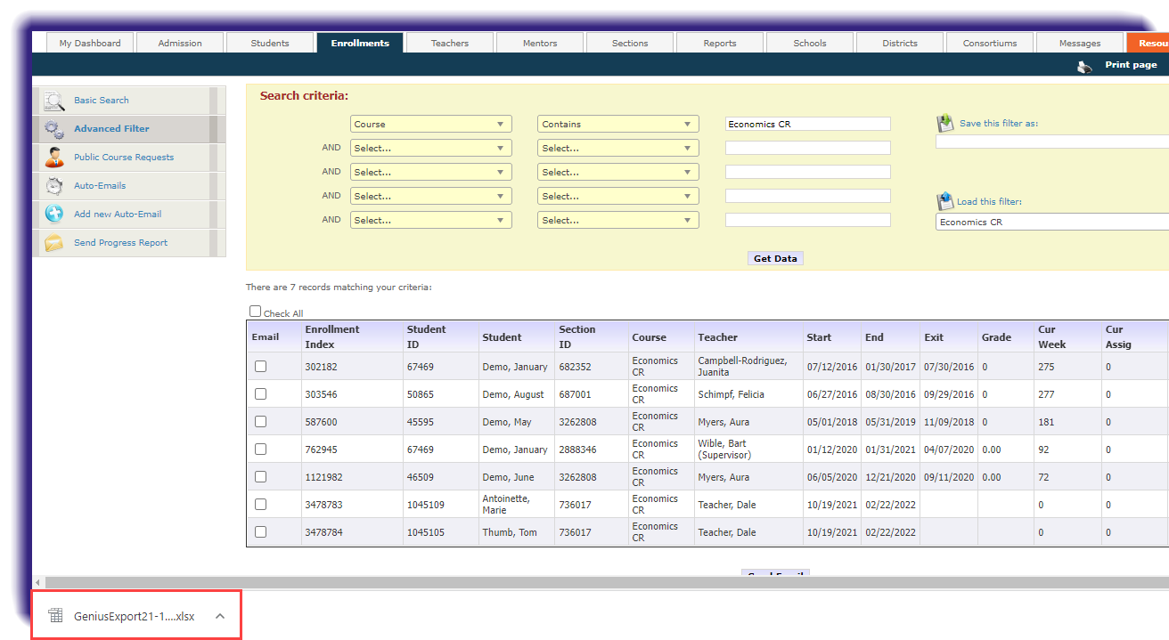Click the Save this filter disk icon
This screenshot has width=1169, height=640.
pos(945,124)
